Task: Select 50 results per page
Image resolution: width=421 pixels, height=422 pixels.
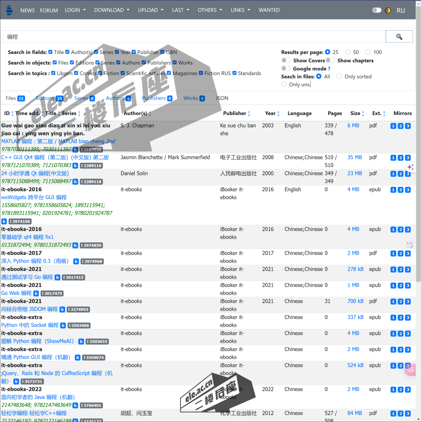Action: [348, 52]
